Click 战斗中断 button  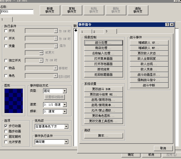pyautogui.click(x=149, y=85)
